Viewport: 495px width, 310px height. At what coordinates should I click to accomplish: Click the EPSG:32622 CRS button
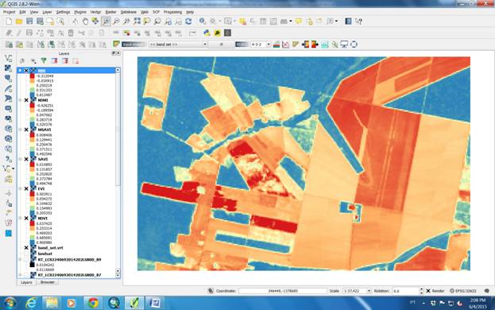pyautogui.click(x=462, y=291)
